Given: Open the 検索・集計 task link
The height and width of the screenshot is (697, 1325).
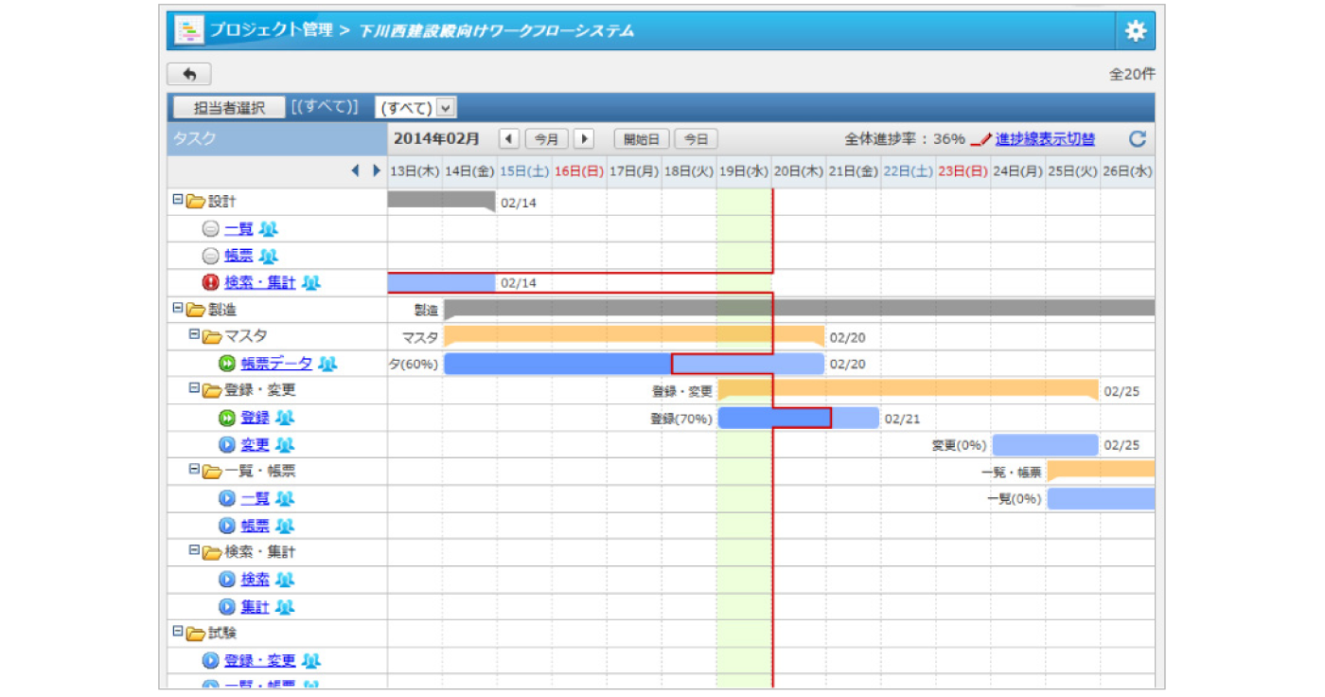Looking at the screenshot, I should click(x=260, y=283).
